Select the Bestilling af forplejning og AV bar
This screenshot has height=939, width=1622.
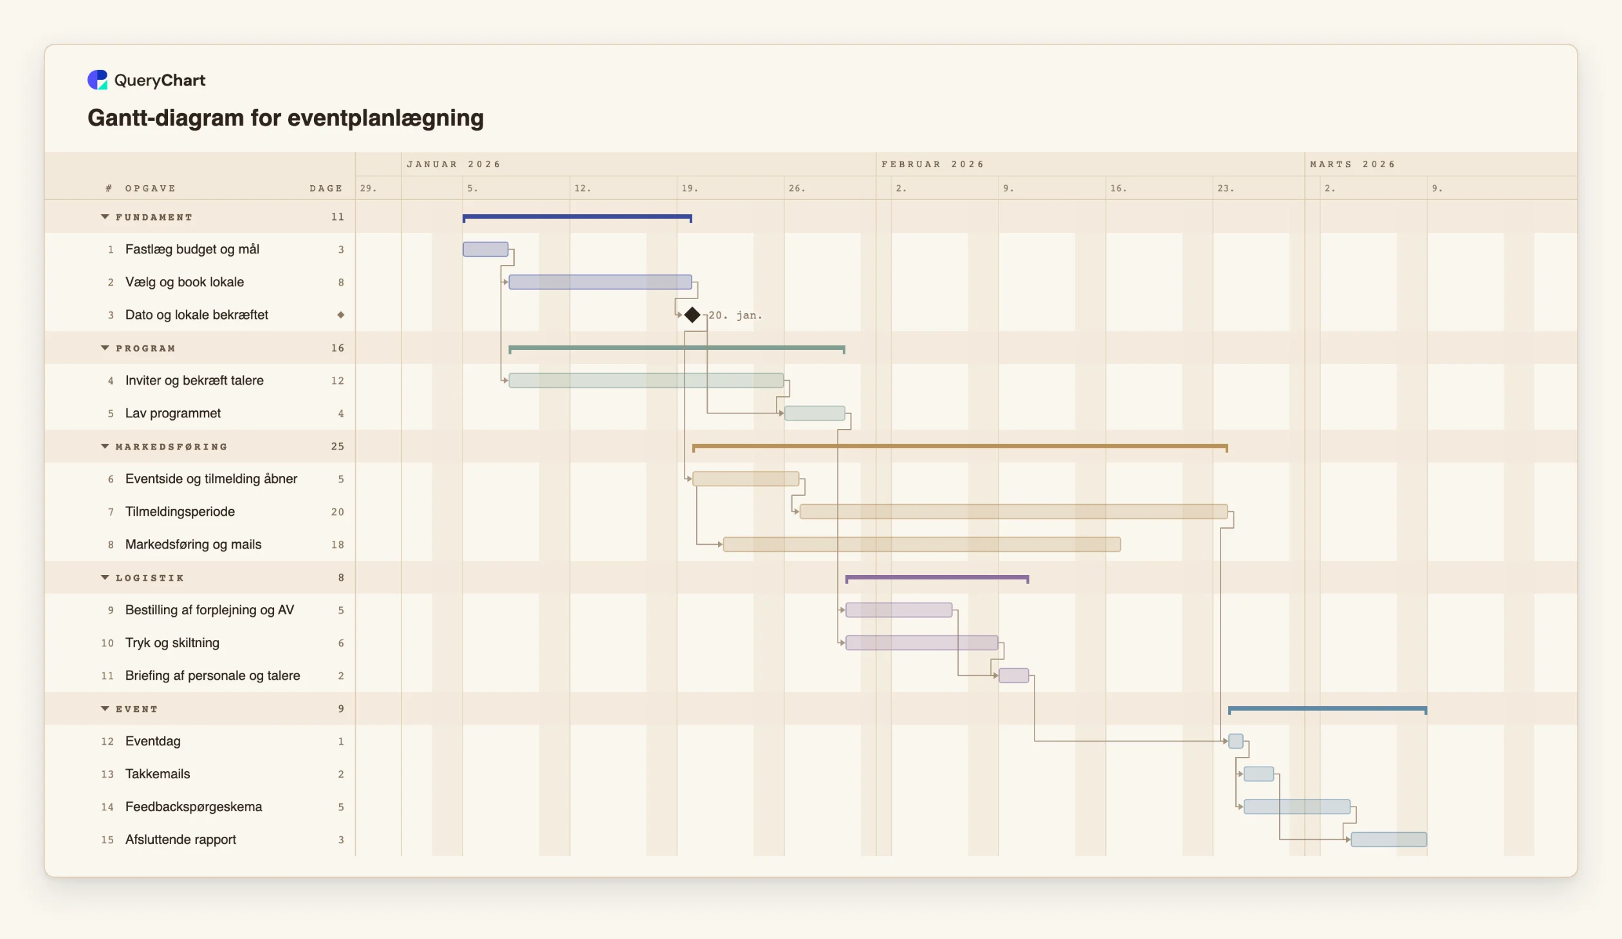899,610
